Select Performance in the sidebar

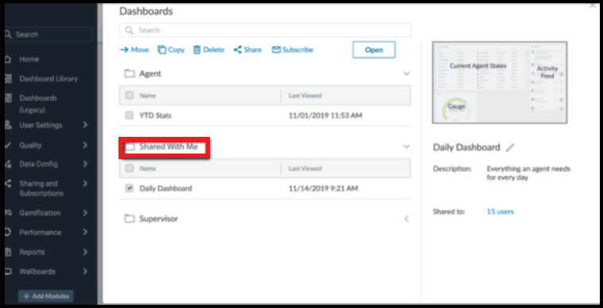click(x=40, y=232)
